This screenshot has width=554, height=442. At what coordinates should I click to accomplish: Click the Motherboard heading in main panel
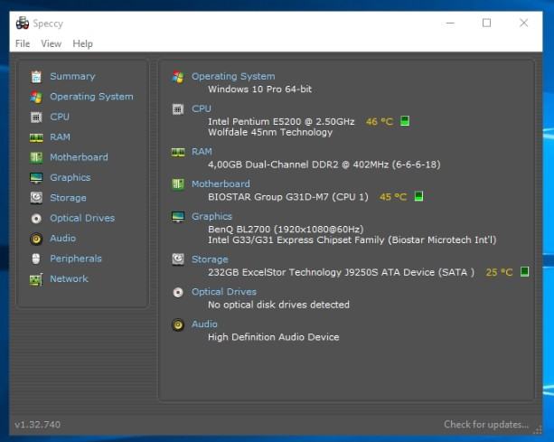(221, 183)
